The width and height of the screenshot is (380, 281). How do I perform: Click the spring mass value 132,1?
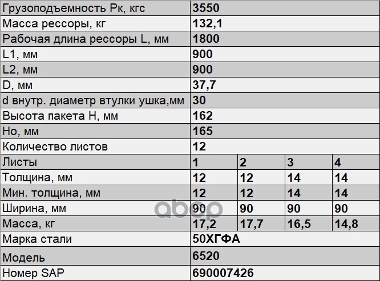(x=207, y=23)
